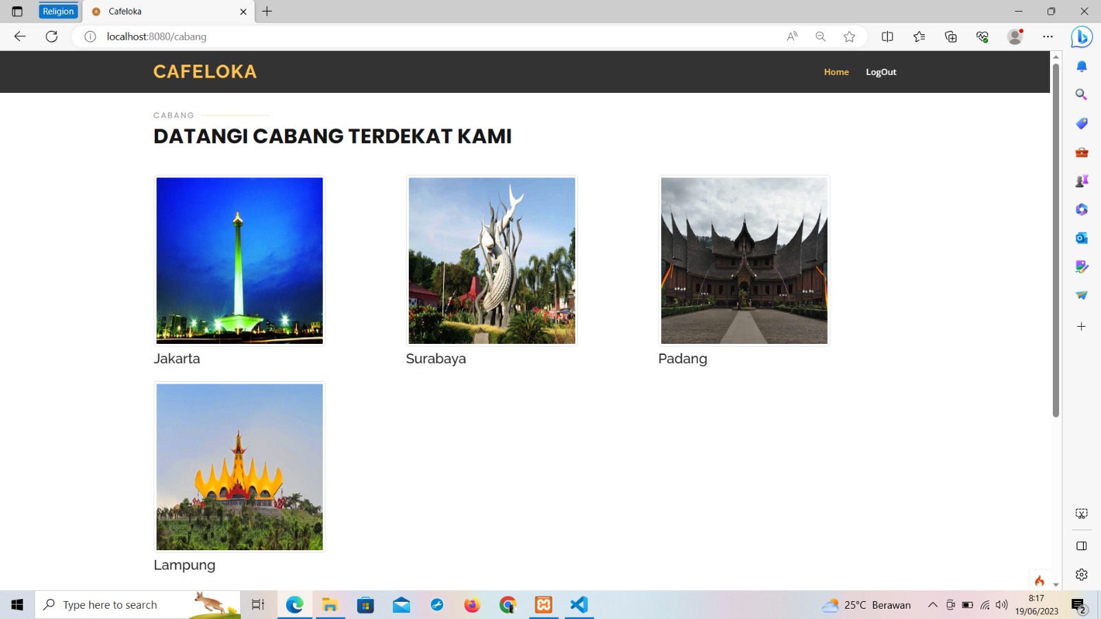Viewport: 1101px width, 619px height.
Task: Open Edge notifications bell in sidebar
Action: click(1081, 65)
